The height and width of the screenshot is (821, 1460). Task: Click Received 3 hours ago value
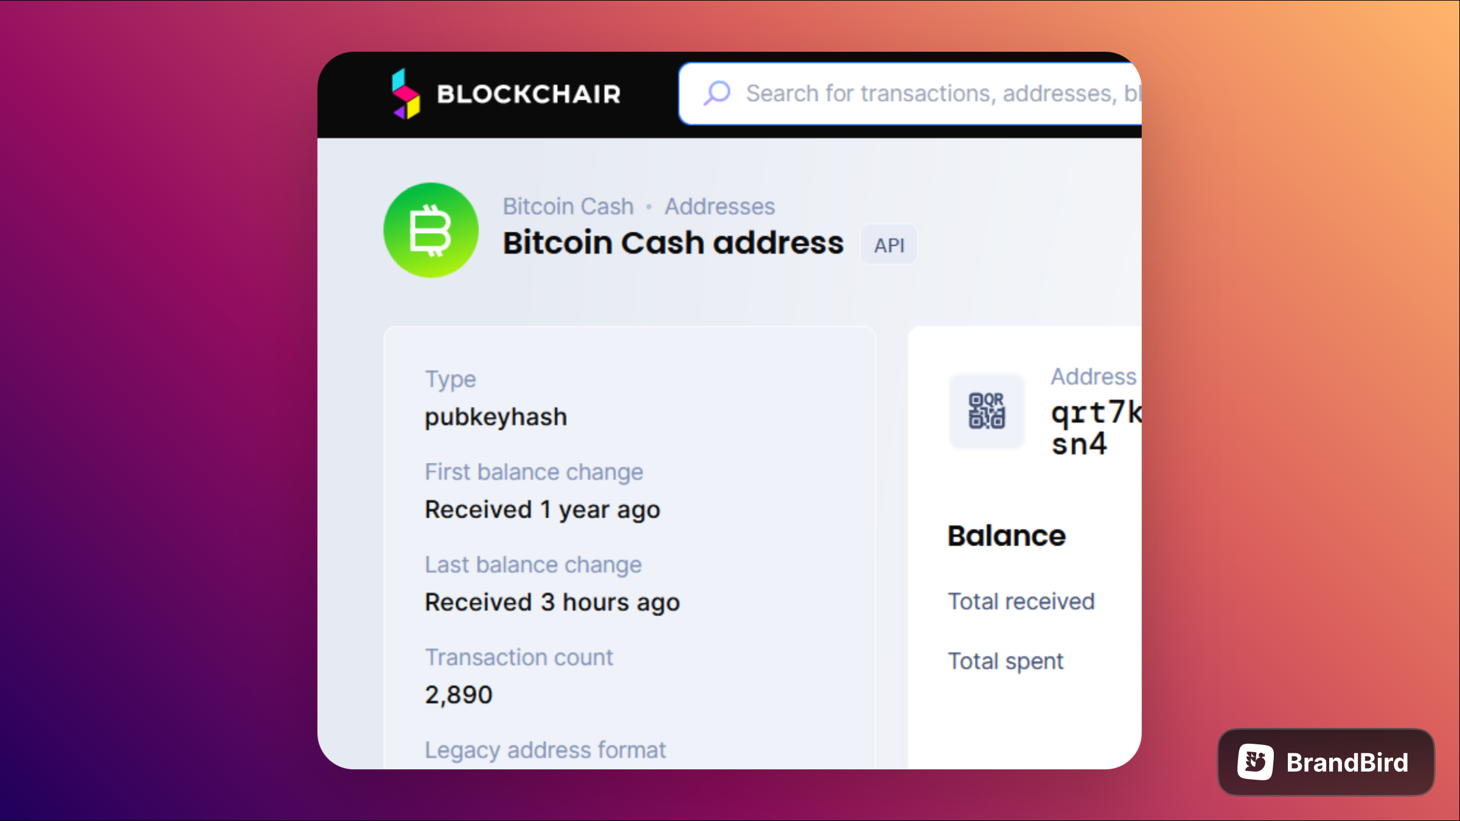pyautogui.click(x=552, y=603)
